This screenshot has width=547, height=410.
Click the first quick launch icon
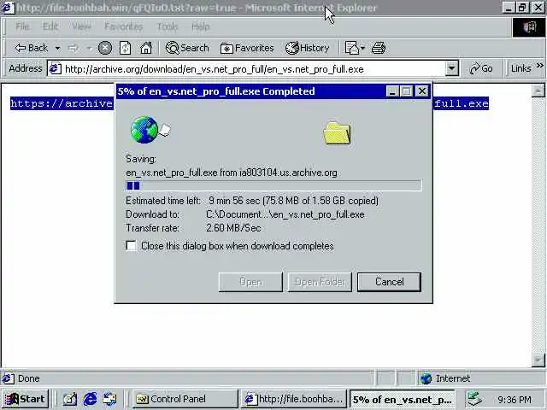(x=70, y=399)
